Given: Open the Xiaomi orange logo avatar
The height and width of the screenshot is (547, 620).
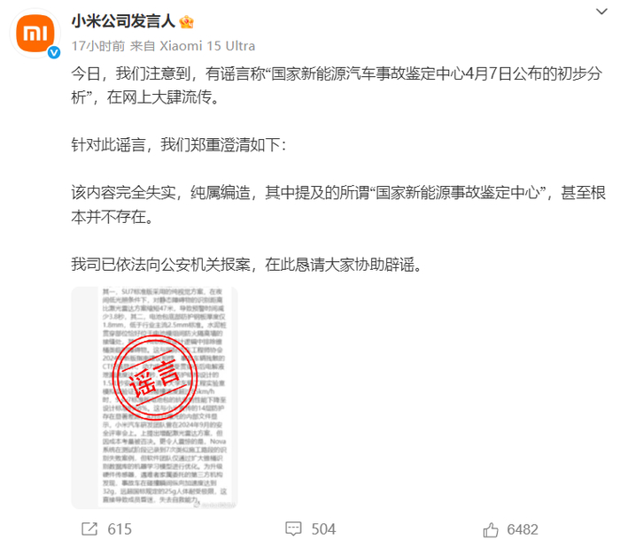Looking at the screenshot, I should click(35, 34).
